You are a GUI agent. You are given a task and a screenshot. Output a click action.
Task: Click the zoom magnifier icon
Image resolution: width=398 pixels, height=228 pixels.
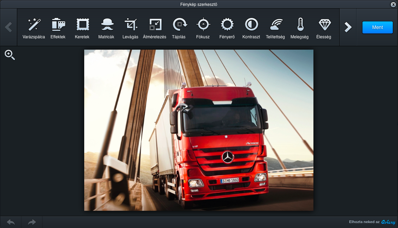pyautogui.click(x=10, y=55)
